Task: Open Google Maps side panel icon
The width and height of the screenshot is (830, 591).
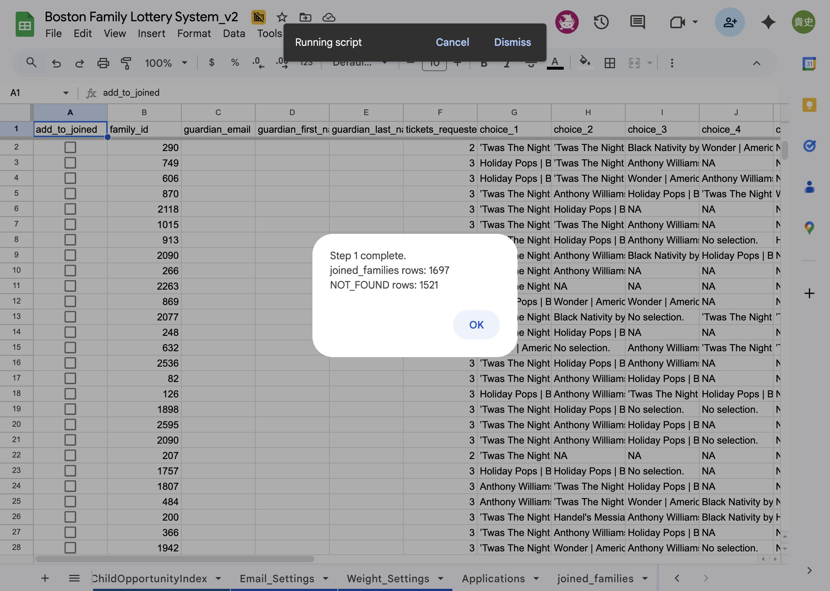Action: pyautogui.click(x=809, y=228)
